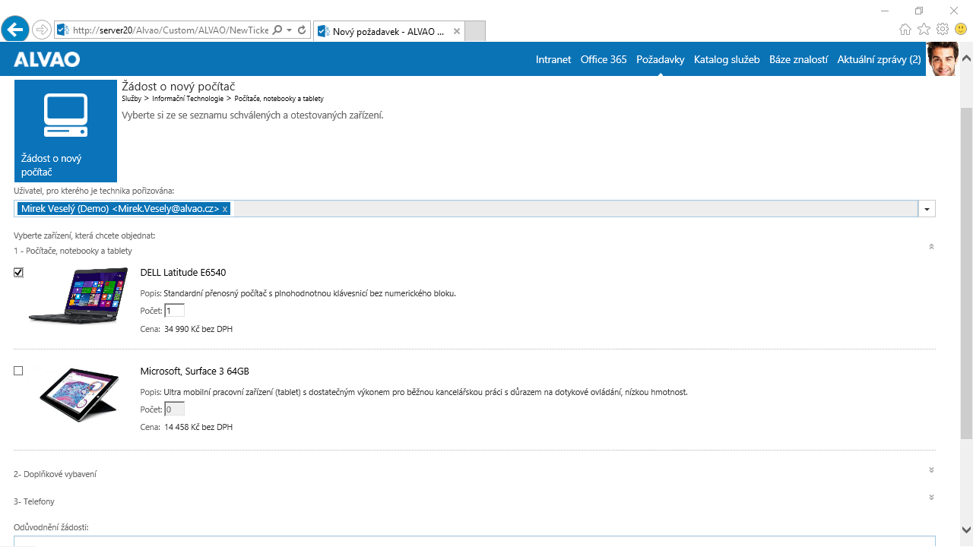Click the browser home icon
This screenshot has height=547, width=973.
tap(905, 29)
